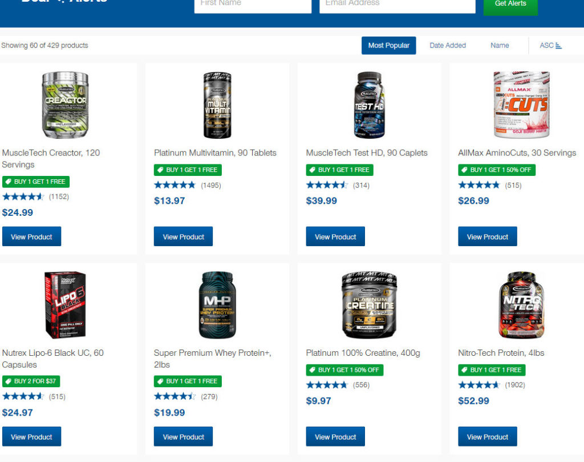Click the $24.99 Creactor price

coord(18,212)
